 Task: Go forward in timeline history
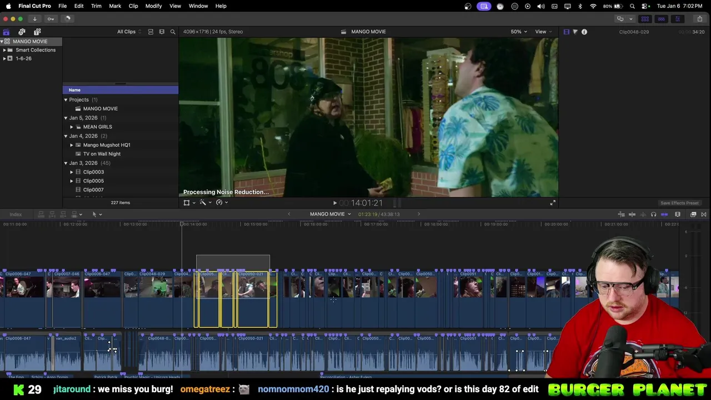point(419,214)
